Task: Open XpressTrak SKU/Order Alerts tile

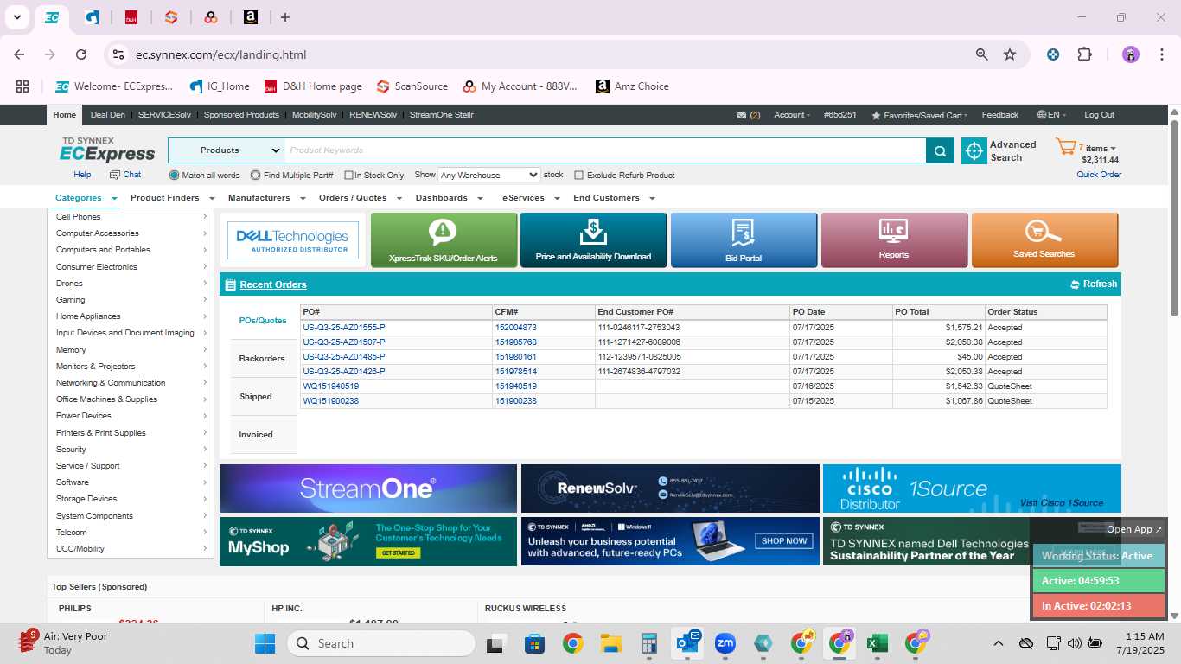Action: point(444,239)
